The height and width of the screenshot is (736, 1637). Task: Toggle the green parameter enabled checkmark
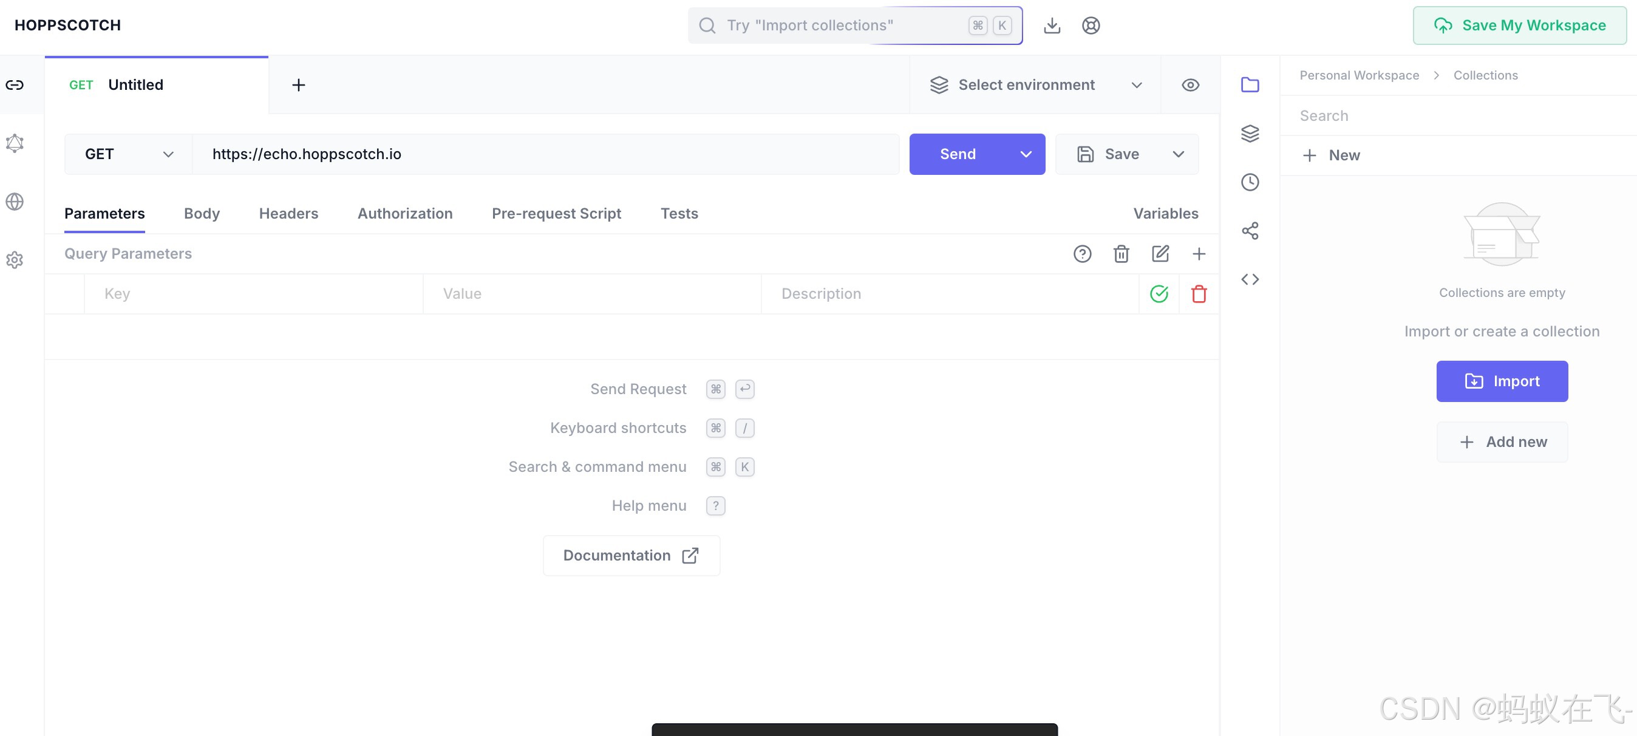[1159, 294]
